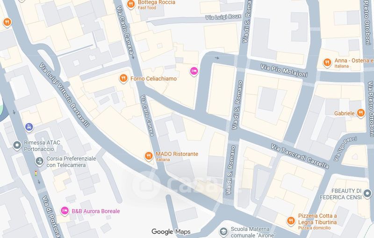Select the blue car-sharing marker icon

click(x=29, y=127)
